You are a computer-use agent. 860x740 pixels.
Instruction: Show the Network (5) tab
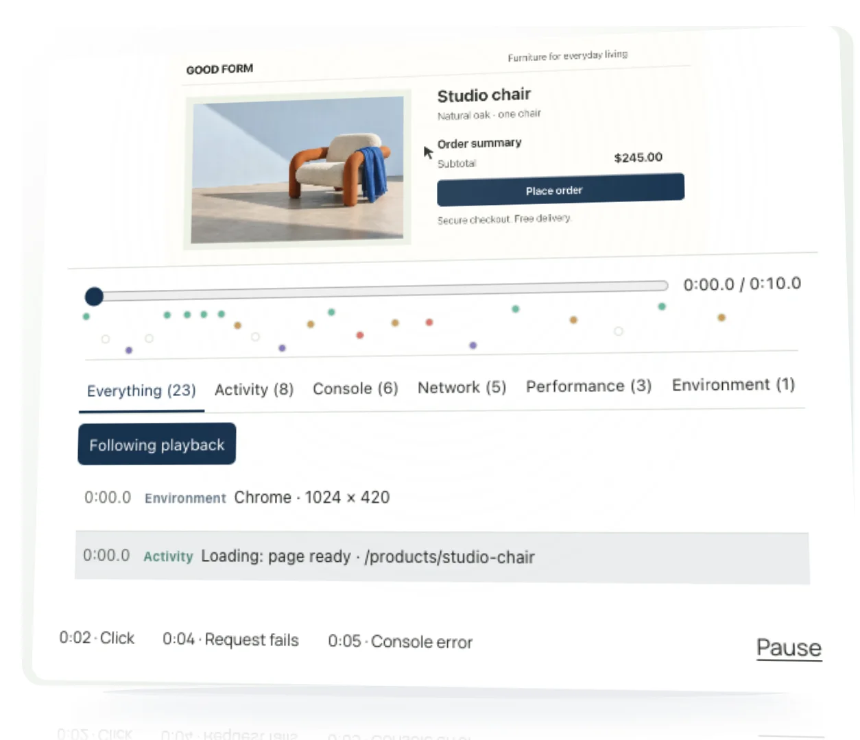[x=462, y=387]
